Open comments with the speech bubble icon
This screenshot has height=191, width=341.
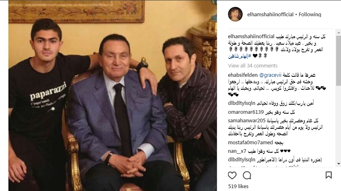(x=247, y=175)
